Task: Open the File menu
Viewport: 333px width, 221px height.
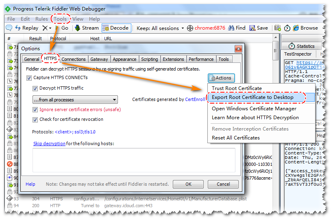Action: [11, 19]
